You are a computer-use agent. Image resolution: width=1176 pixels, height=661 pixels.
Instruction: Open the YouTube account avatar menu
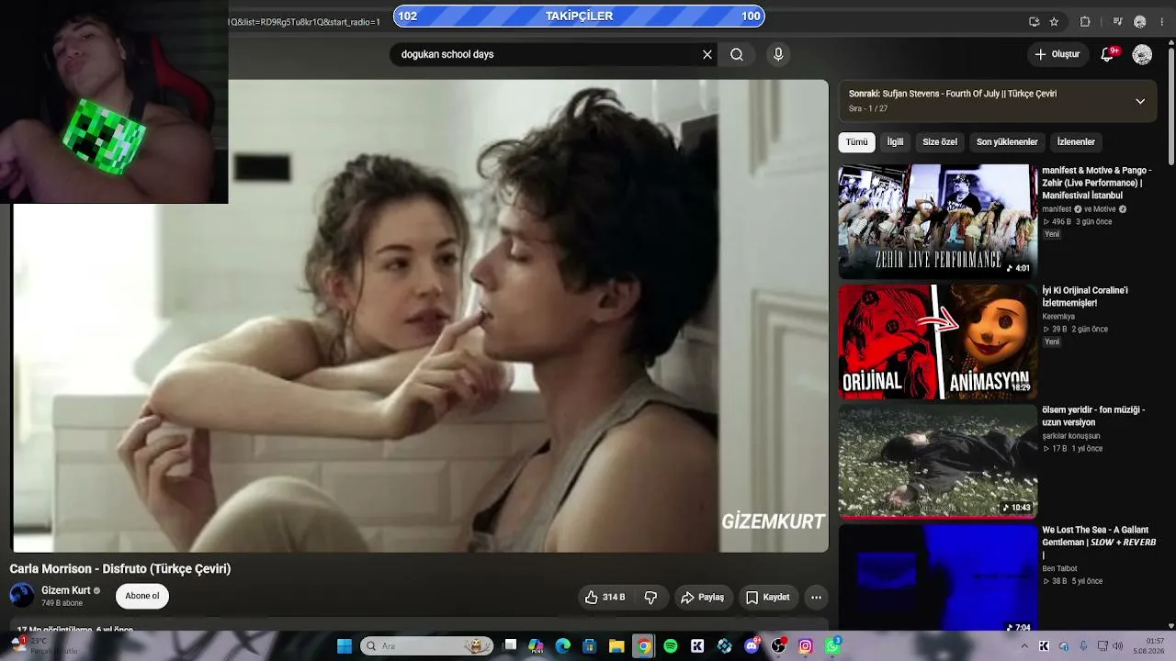(1142, 54)
